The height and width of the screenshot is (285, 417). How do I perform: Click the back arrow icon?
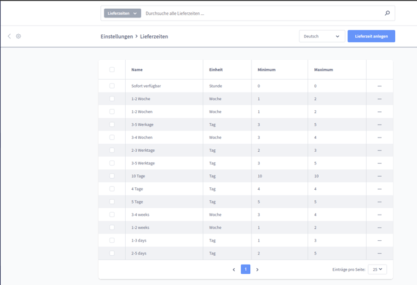click(x=9, y=36)
